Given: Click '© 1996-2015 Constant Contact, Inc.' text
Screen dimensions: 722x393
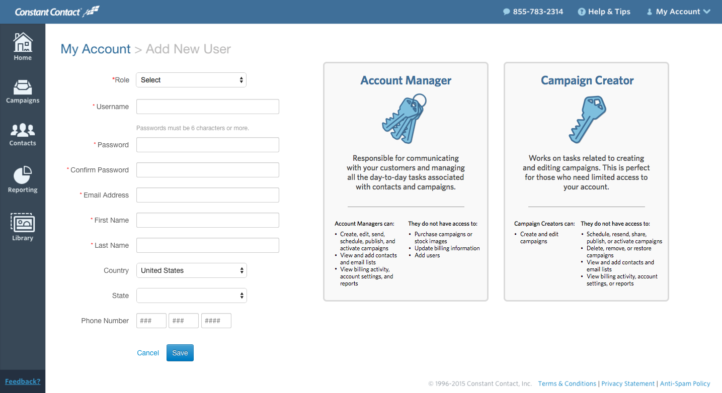Looking at the screenshot, I should click(480, 383).
